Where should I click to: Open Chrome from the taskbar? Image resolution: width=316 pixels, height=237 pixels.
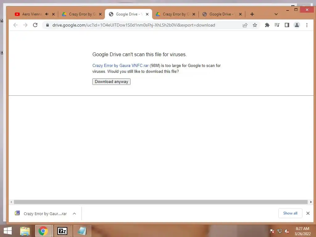tap(43, 231)
